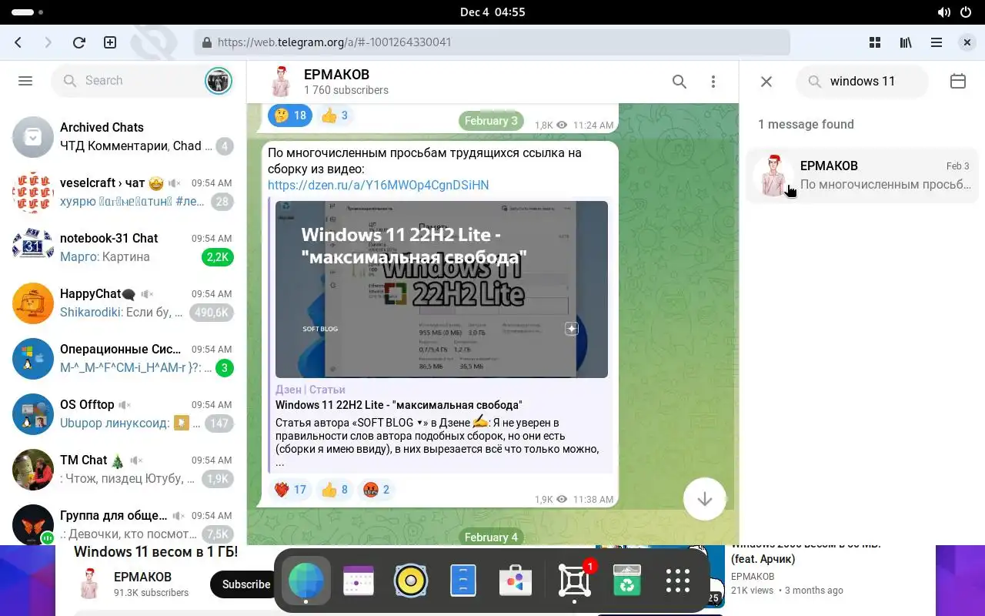Open ЕРМАКОВ channel more options menu
The image size is (985, 616).
pyautogui.click(x=713, y=81)
